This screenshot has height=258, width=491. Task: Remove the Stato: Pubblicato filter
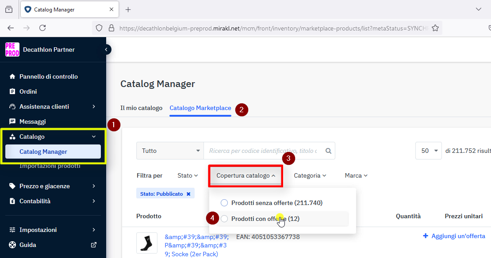pyautogui.click(x=188, y=194)
